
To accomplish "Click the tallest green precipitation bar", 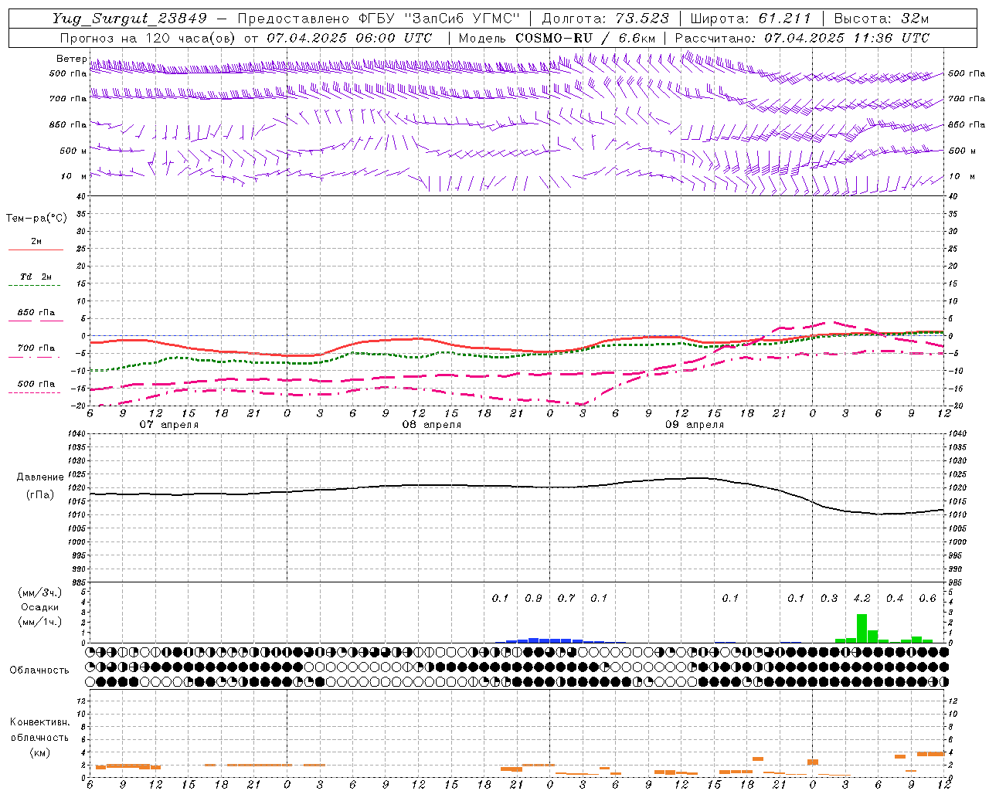I will 862,628.
